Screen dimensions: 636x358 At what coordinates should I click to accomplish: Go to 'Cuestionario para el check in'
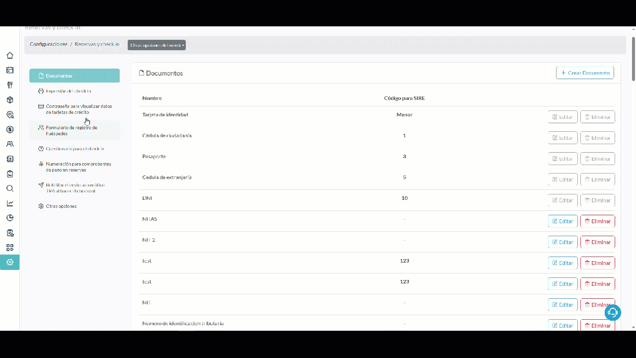click(x=75, y=149)
